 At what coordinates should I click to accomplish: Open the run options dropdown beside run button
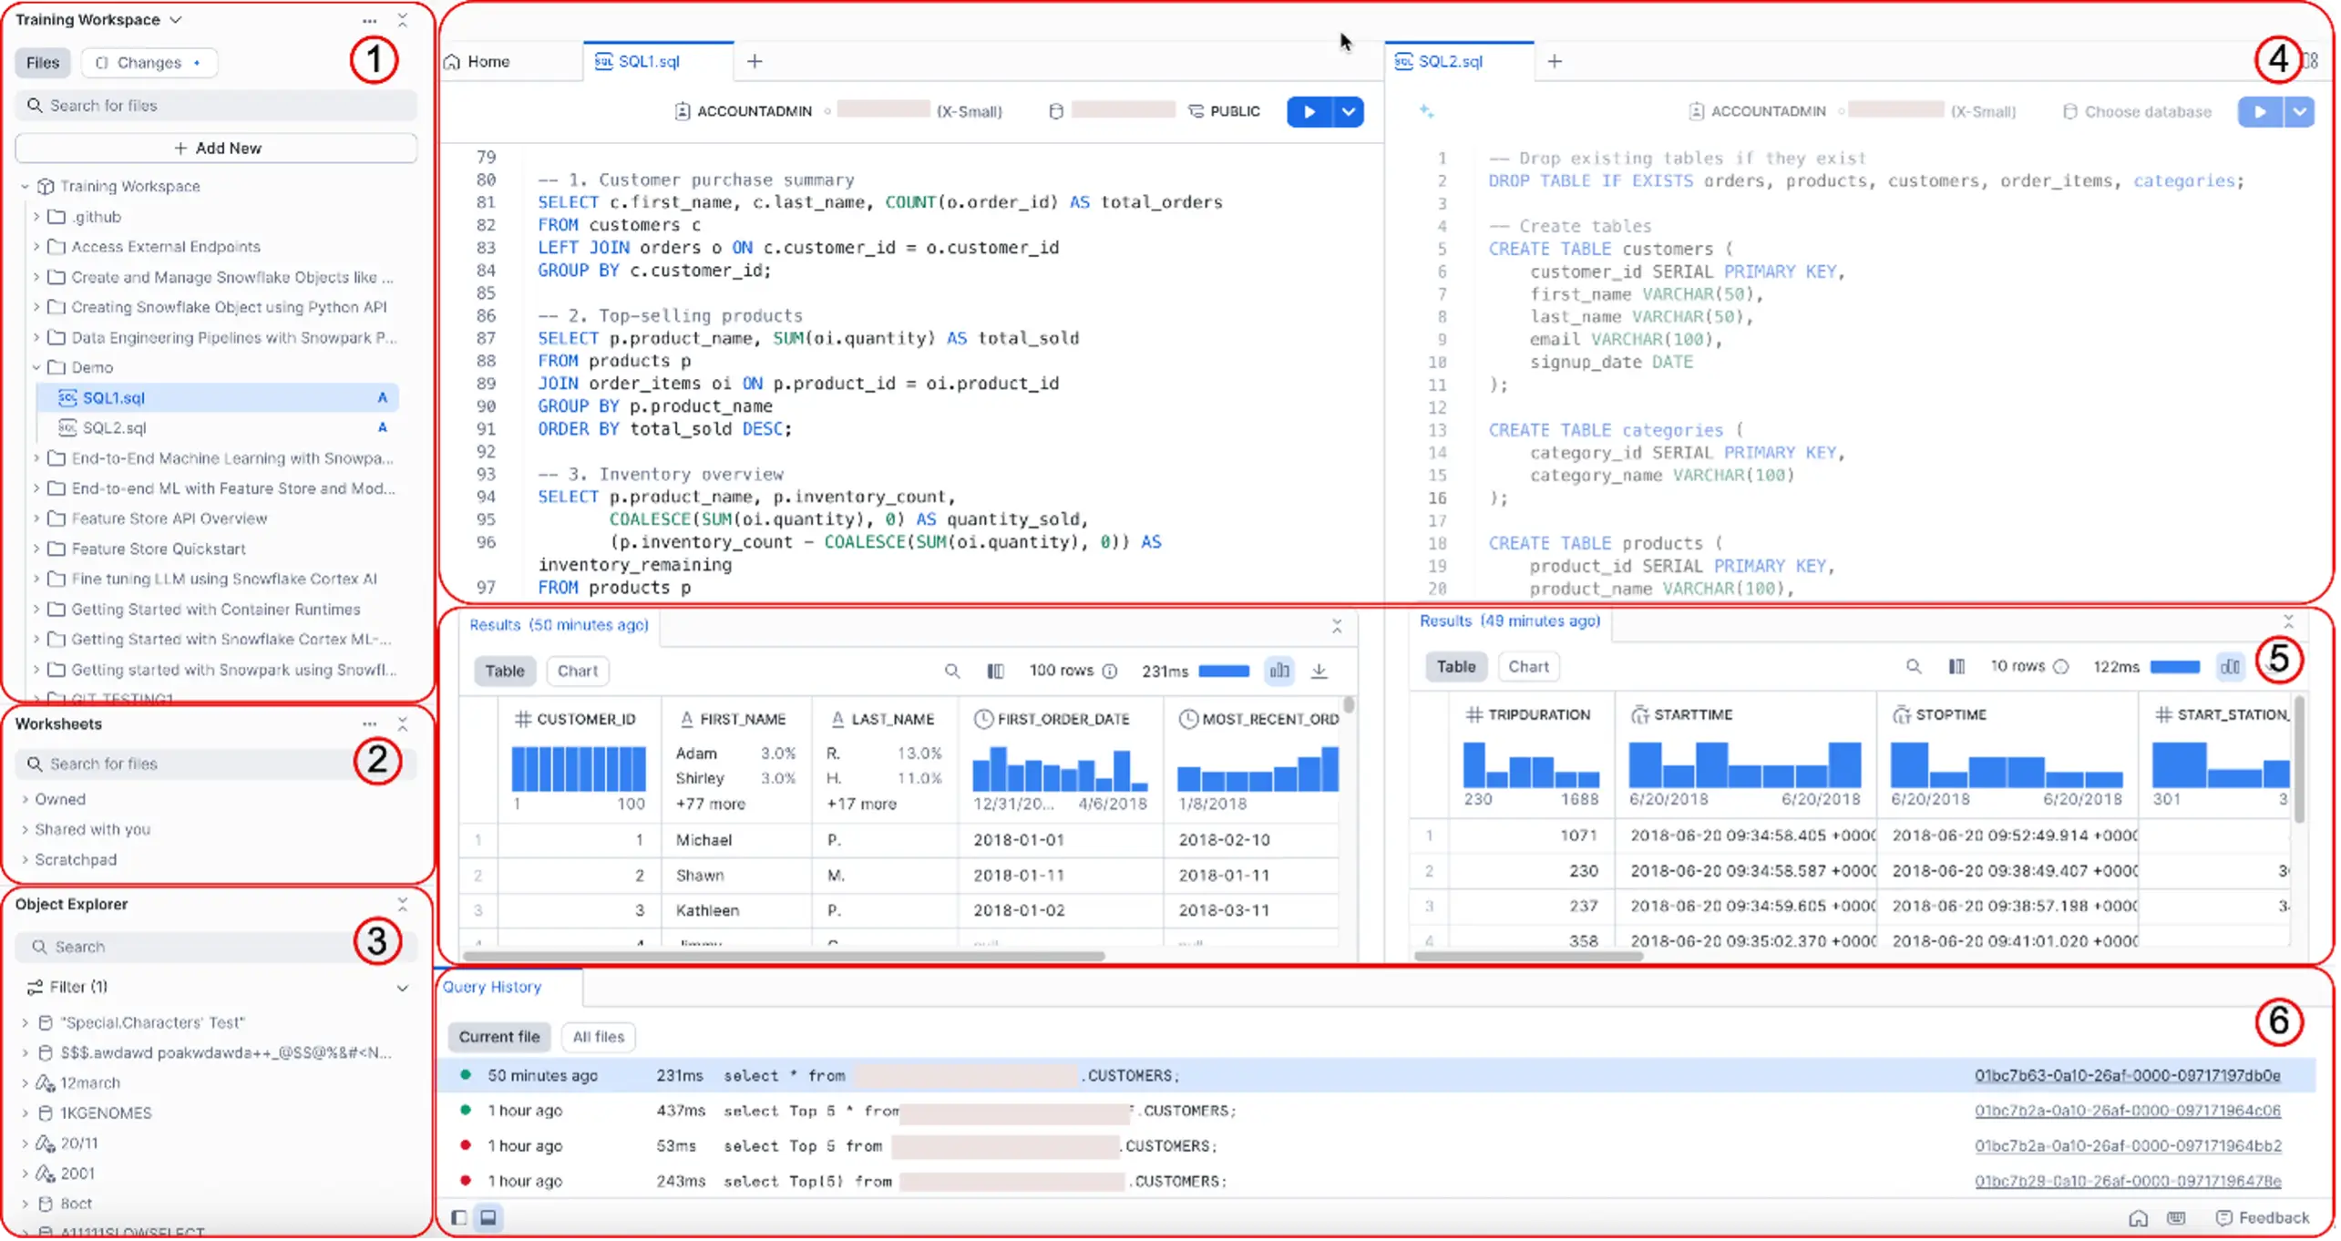[x=1348, y=112]
